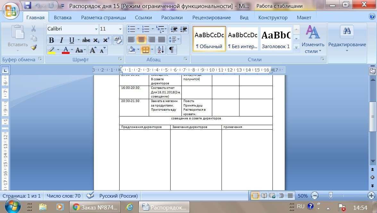Screen dimensions: 377x213
Task: Click the Format Painter brush icon
Action: [34, 47]
